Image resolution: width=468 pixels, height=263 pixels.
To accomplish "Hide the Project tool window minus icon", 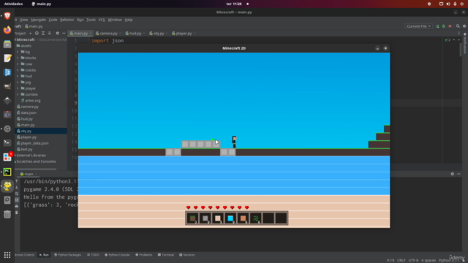I will pos(64,34).
